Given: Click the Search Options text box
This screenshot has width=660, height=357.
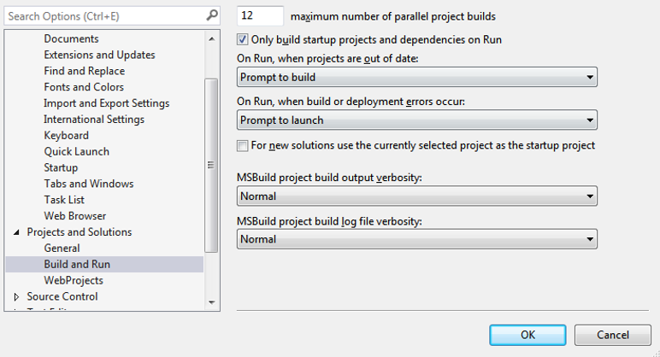Looking at the screenshot, I should pyautogui.click(x=104, y=16).
